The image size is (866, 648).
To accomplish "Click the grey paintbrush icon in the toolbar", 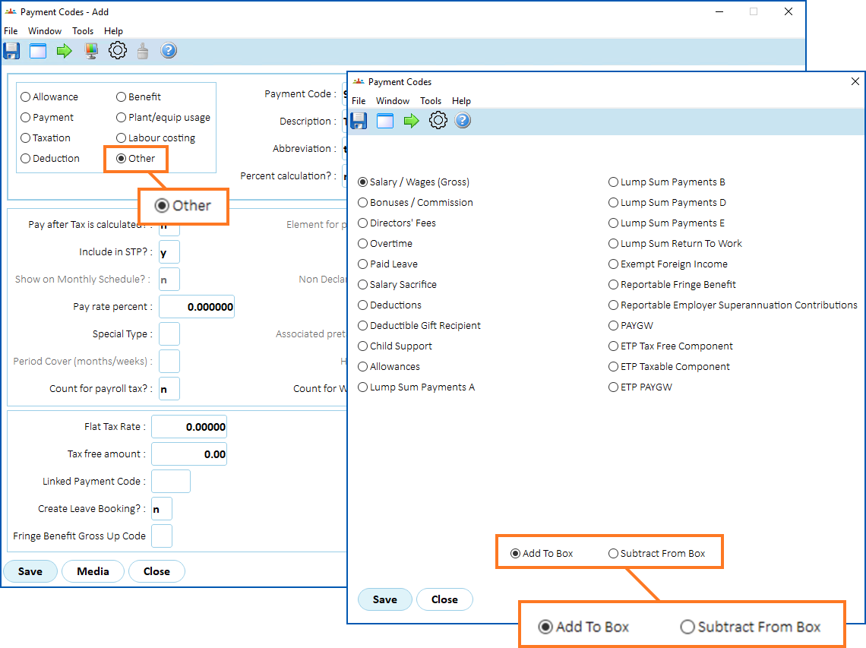I will [x=143, y=51].
